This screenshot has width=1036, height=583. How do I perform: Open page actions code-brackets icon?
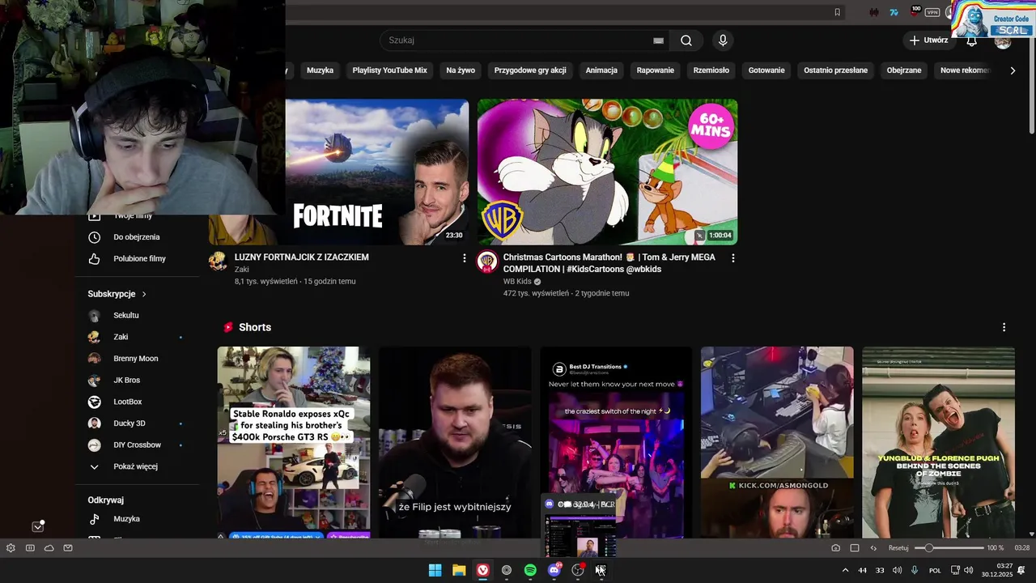(x=873, y=548)
